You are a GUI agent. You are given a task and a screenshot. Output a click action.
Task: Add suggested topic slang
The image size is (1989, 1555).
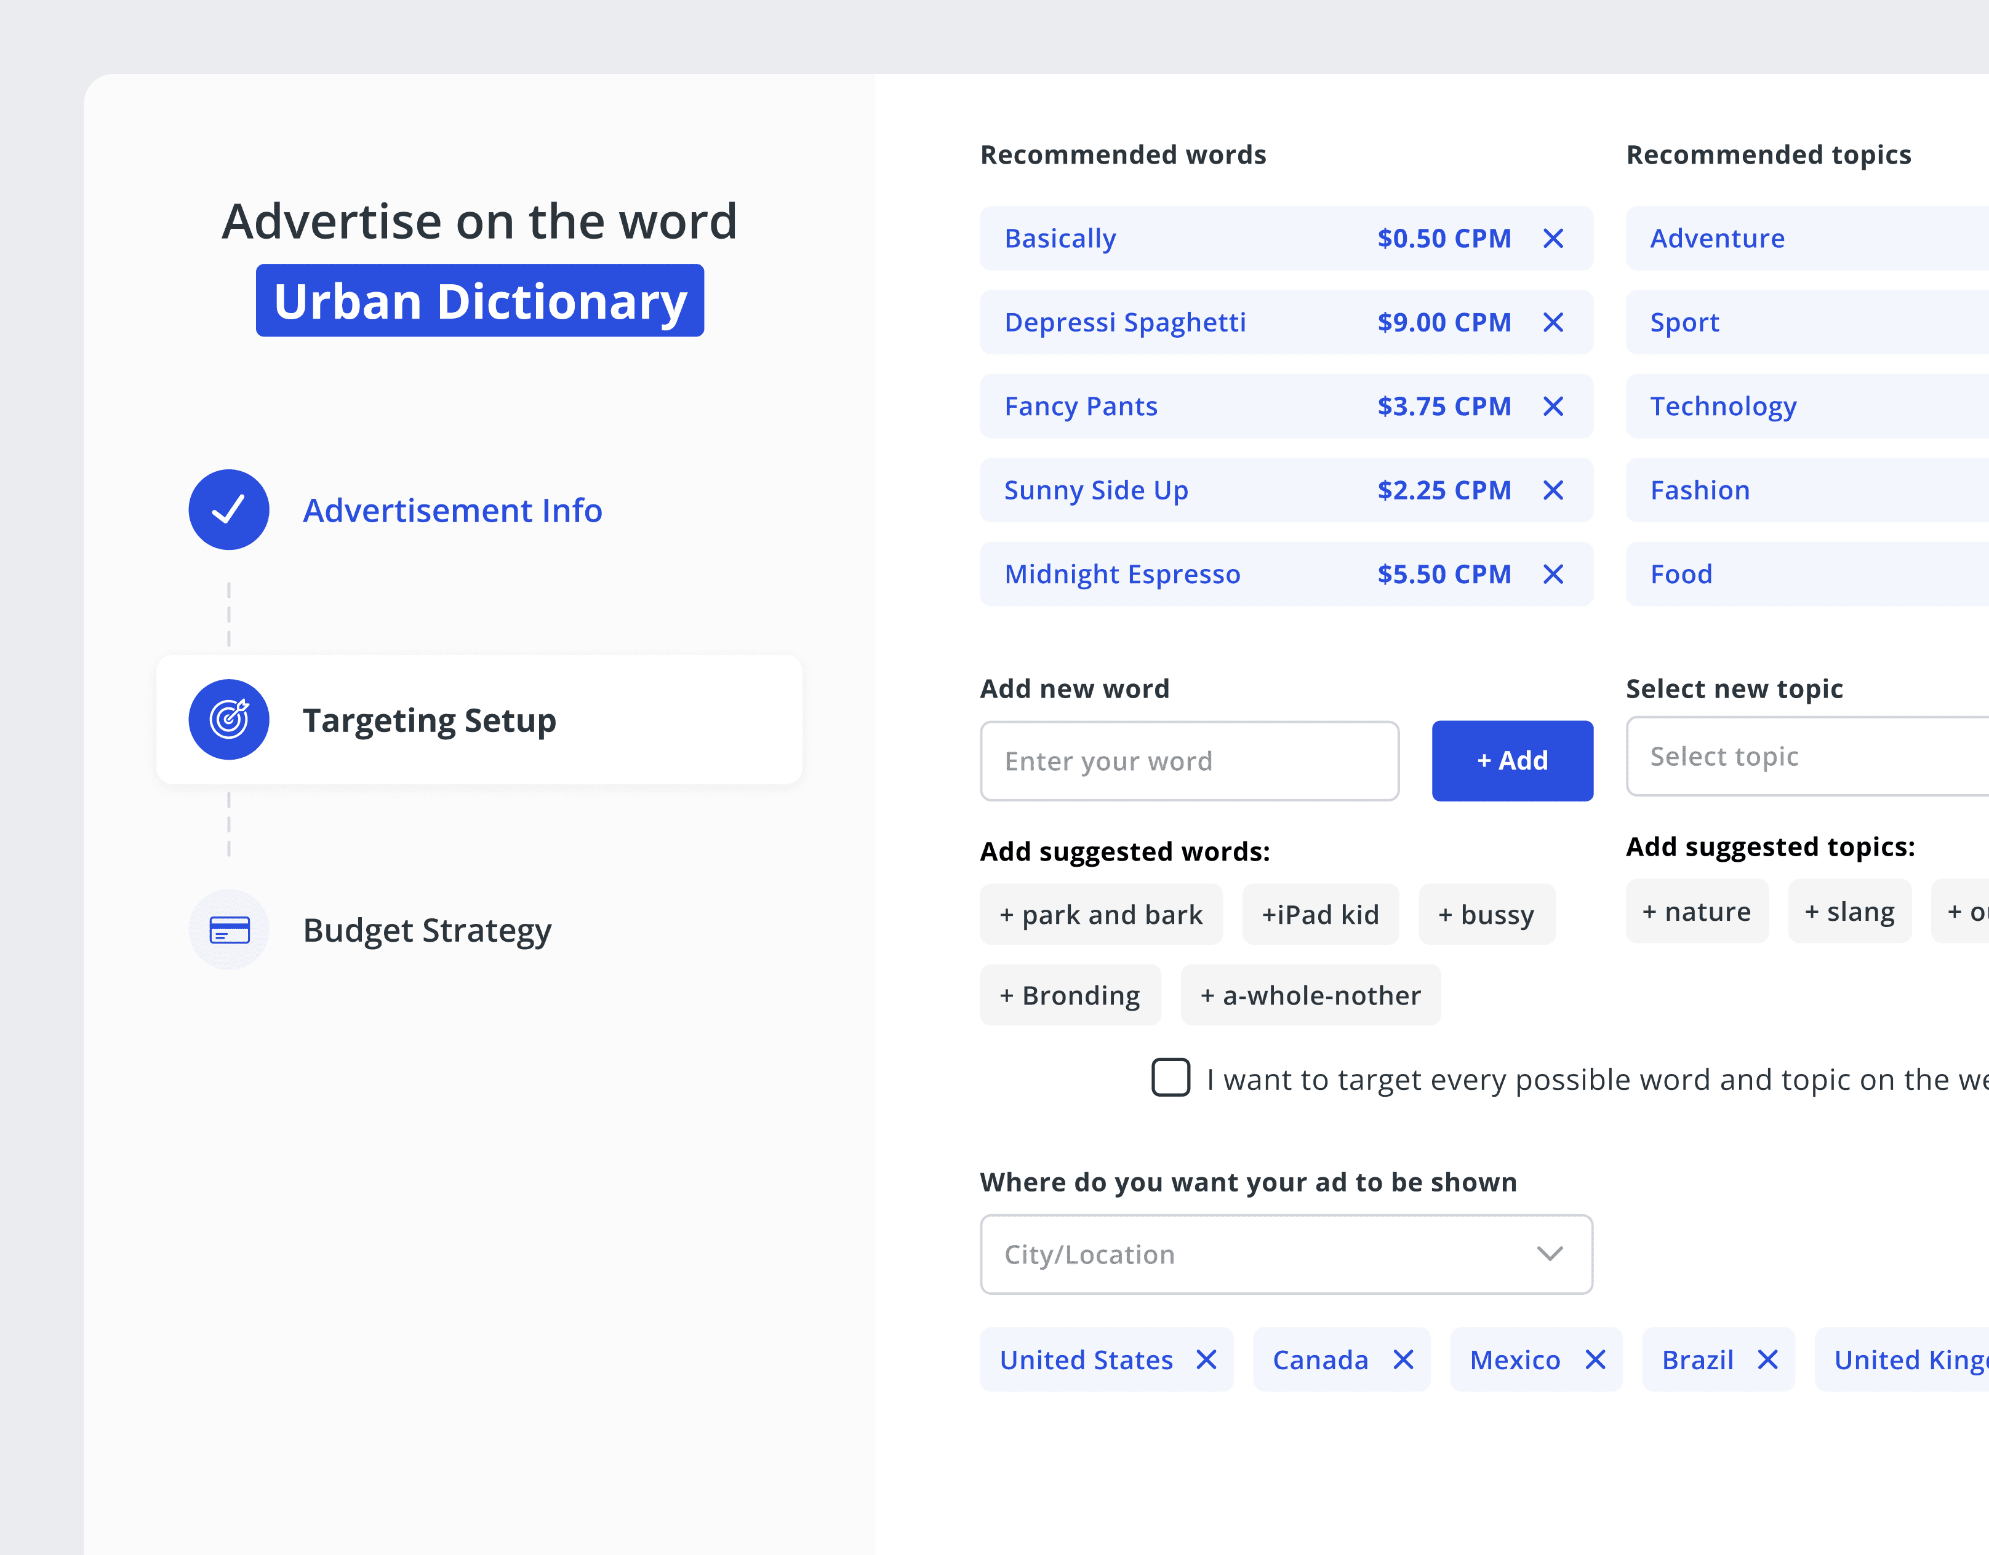(x=1850, y=912)
